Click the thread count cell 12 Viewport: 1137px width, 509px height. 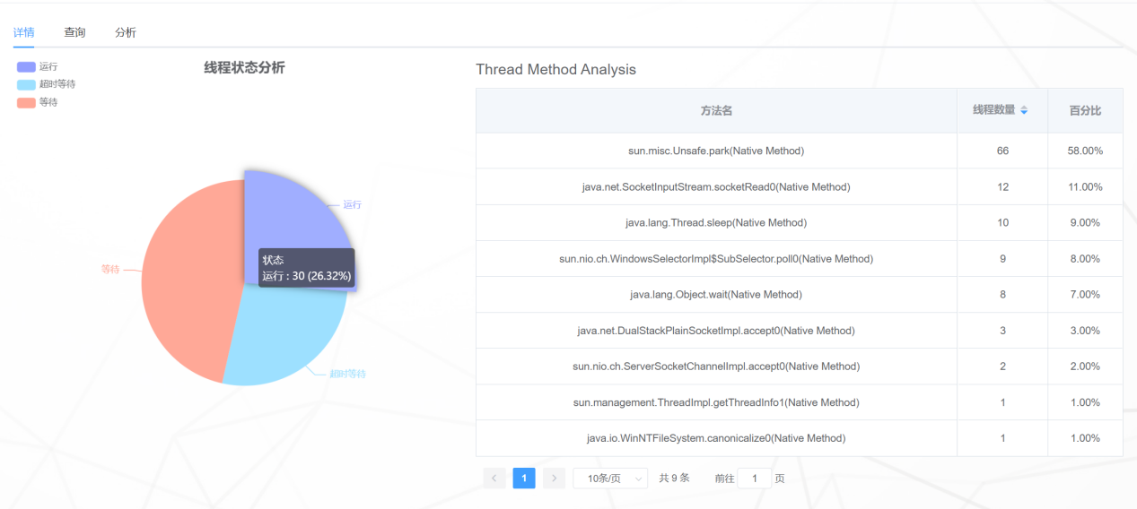(1002, 186)
